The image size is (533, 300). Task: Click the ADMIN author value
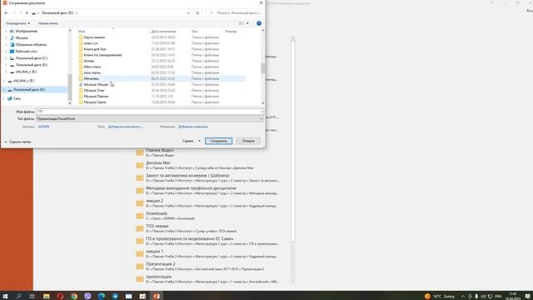pos(43,127)
